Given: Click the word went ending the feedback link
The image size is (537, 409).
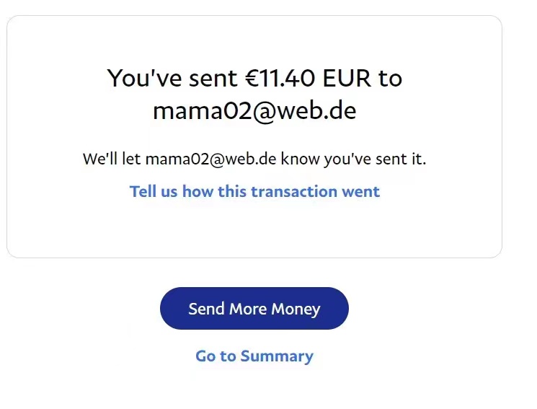Looking at the screenshot, I should pyautogui.click(x=361, y=191).
